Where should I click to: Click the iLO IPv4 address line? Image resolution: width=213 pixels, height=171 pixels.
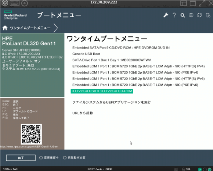21,54
